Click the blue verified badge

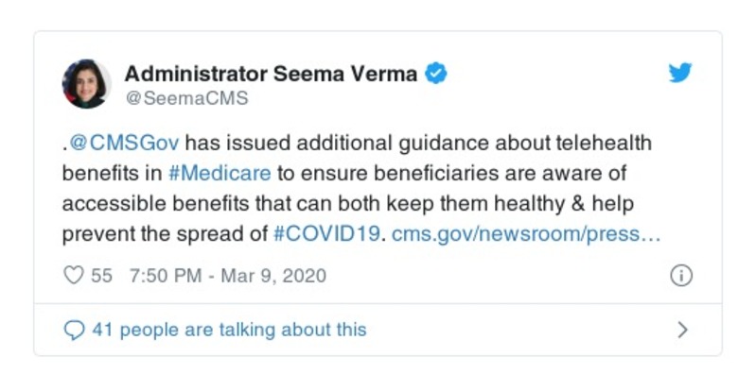tap(435, 74)
